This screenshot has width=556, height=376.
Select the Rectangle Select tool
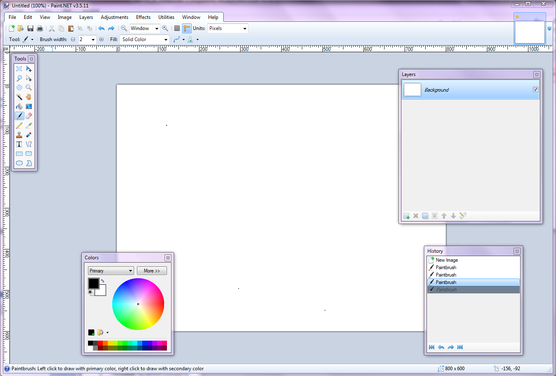(19, 69)
